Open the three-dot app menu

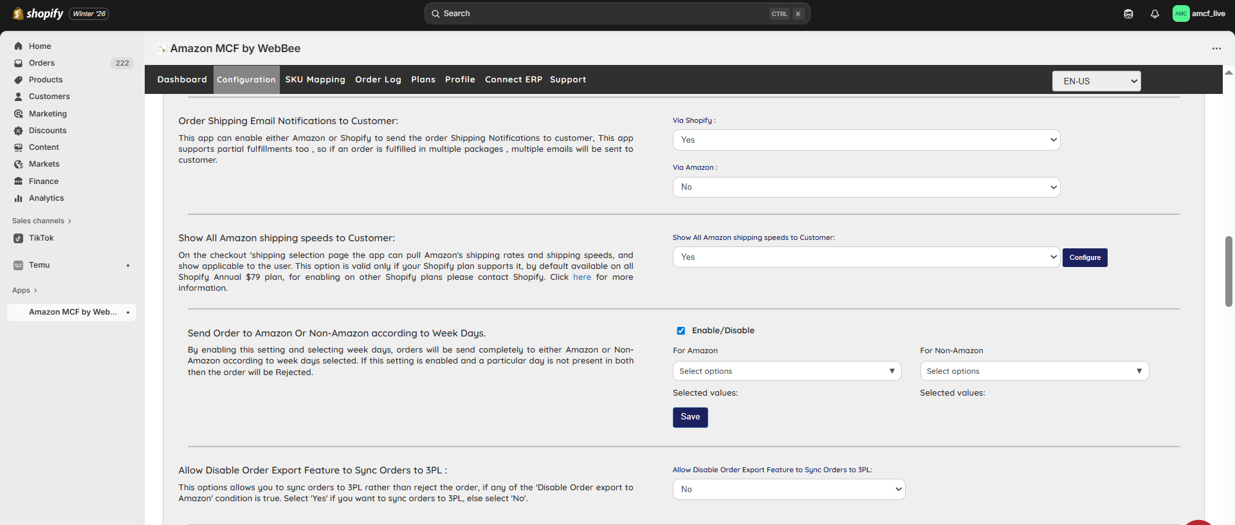coord(1216,48)
